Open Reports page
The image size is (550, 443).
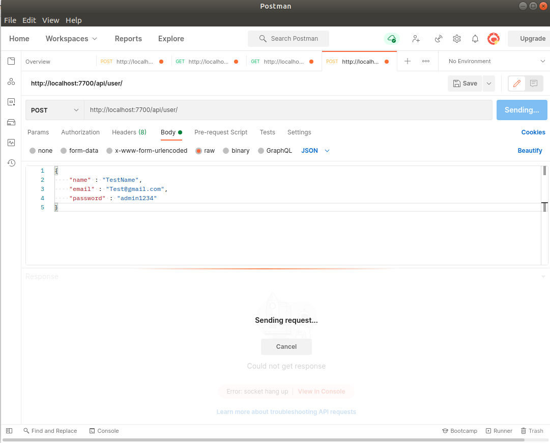tap(128, 39)
